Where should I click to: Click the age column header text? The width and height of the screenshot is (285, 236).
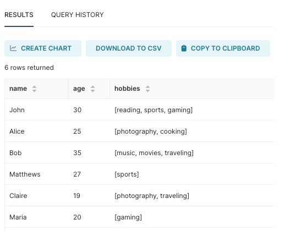(79, 89)
